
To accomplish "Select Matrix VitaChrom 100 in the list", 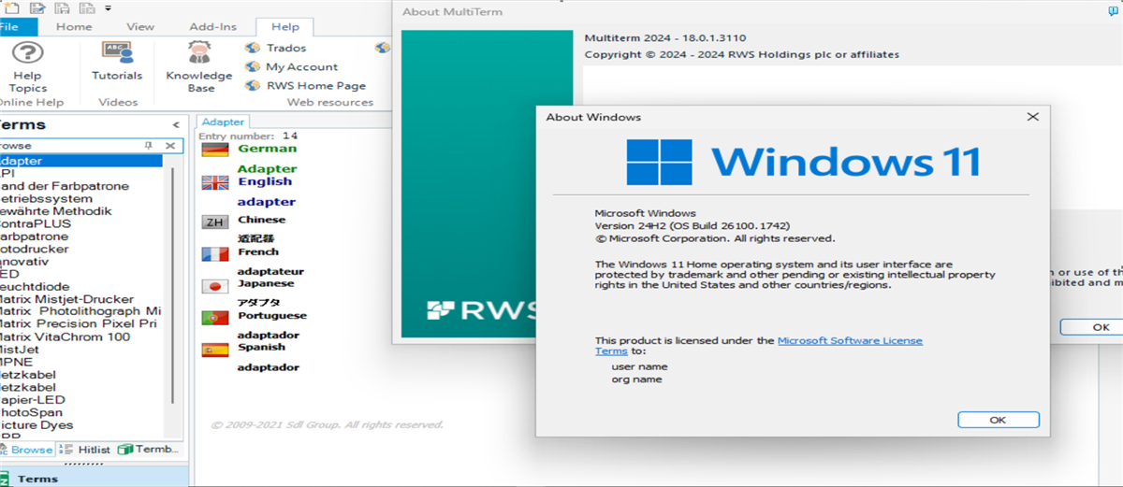I will pyautogui.click(x=65, y=337).
